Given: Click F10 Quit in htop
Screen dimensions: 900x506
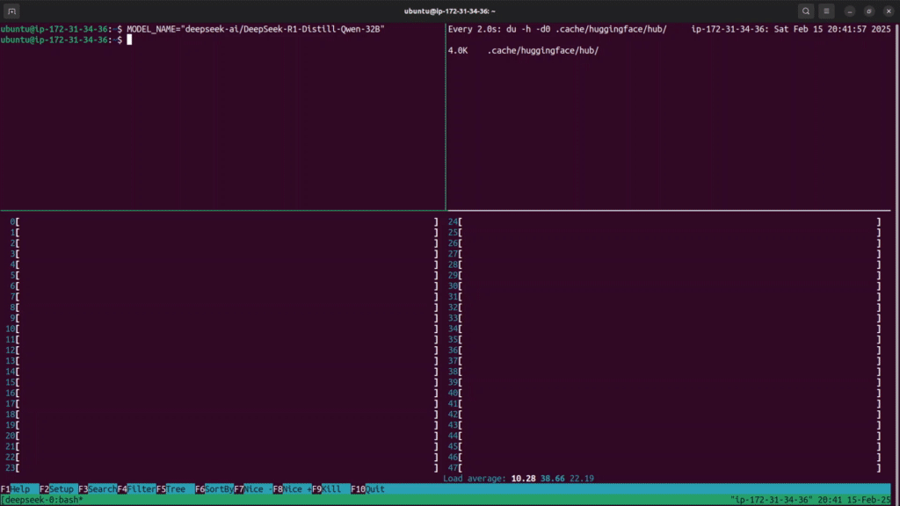Looking at the screenshot, I should coord(368,489).
